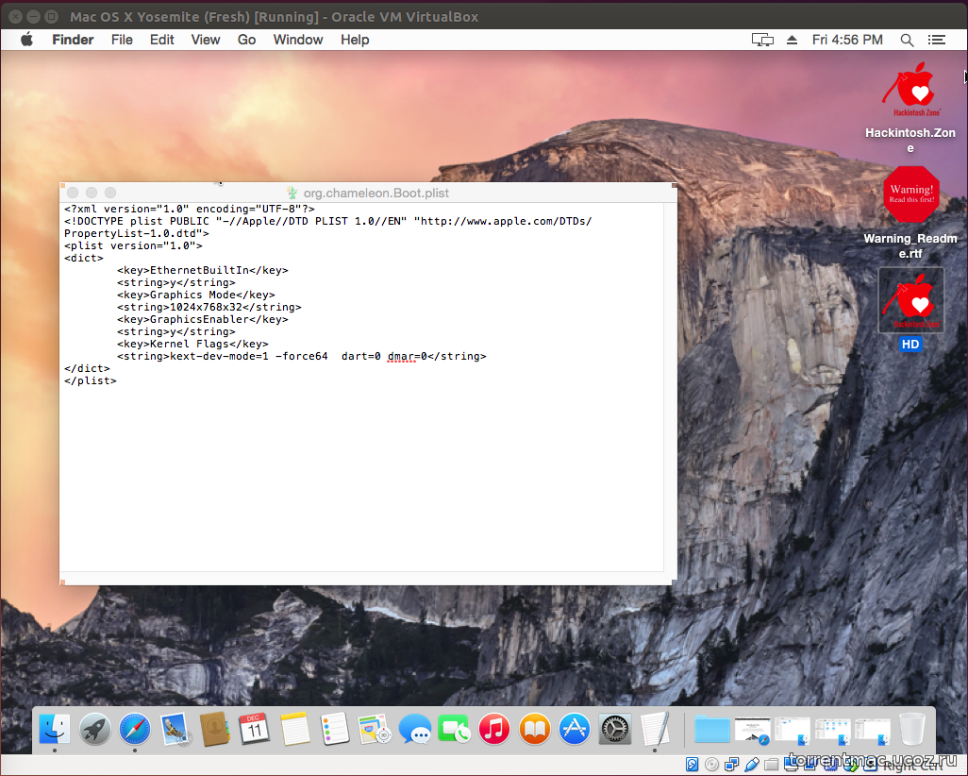Viewport: 968px width, 776px height.
Task: Open yellow Notes app in Dock
Action: 294,729
